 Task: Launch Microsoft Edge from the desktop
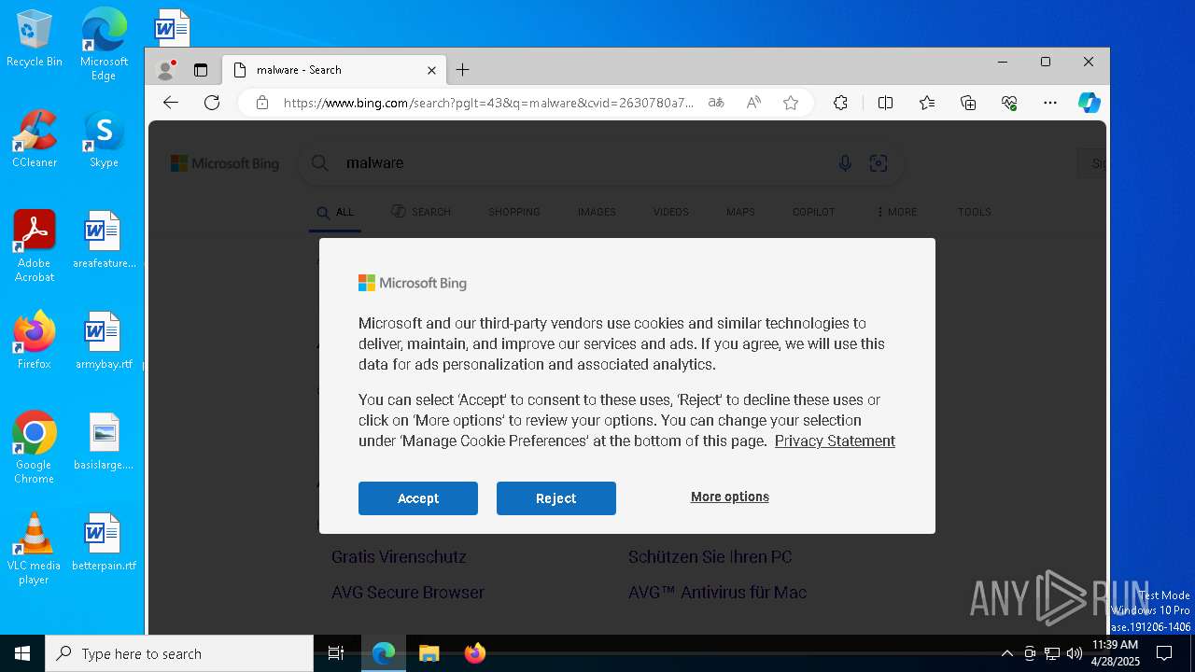104,44
